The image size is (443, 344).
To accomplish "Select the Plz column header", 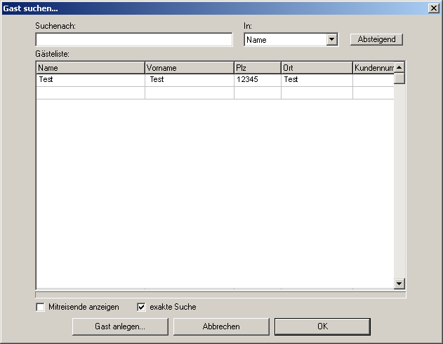I will coord(257,68).
